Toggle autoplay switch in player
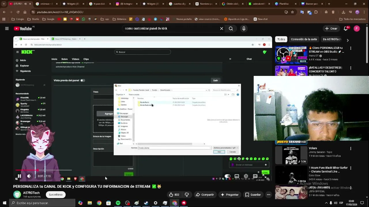369x207 pixels. [227, 176]
